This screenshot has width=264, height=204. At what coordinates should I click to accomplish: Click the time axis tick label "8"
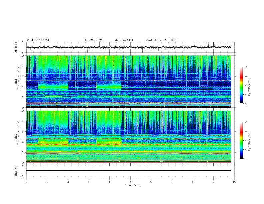[x=193, y=182]
